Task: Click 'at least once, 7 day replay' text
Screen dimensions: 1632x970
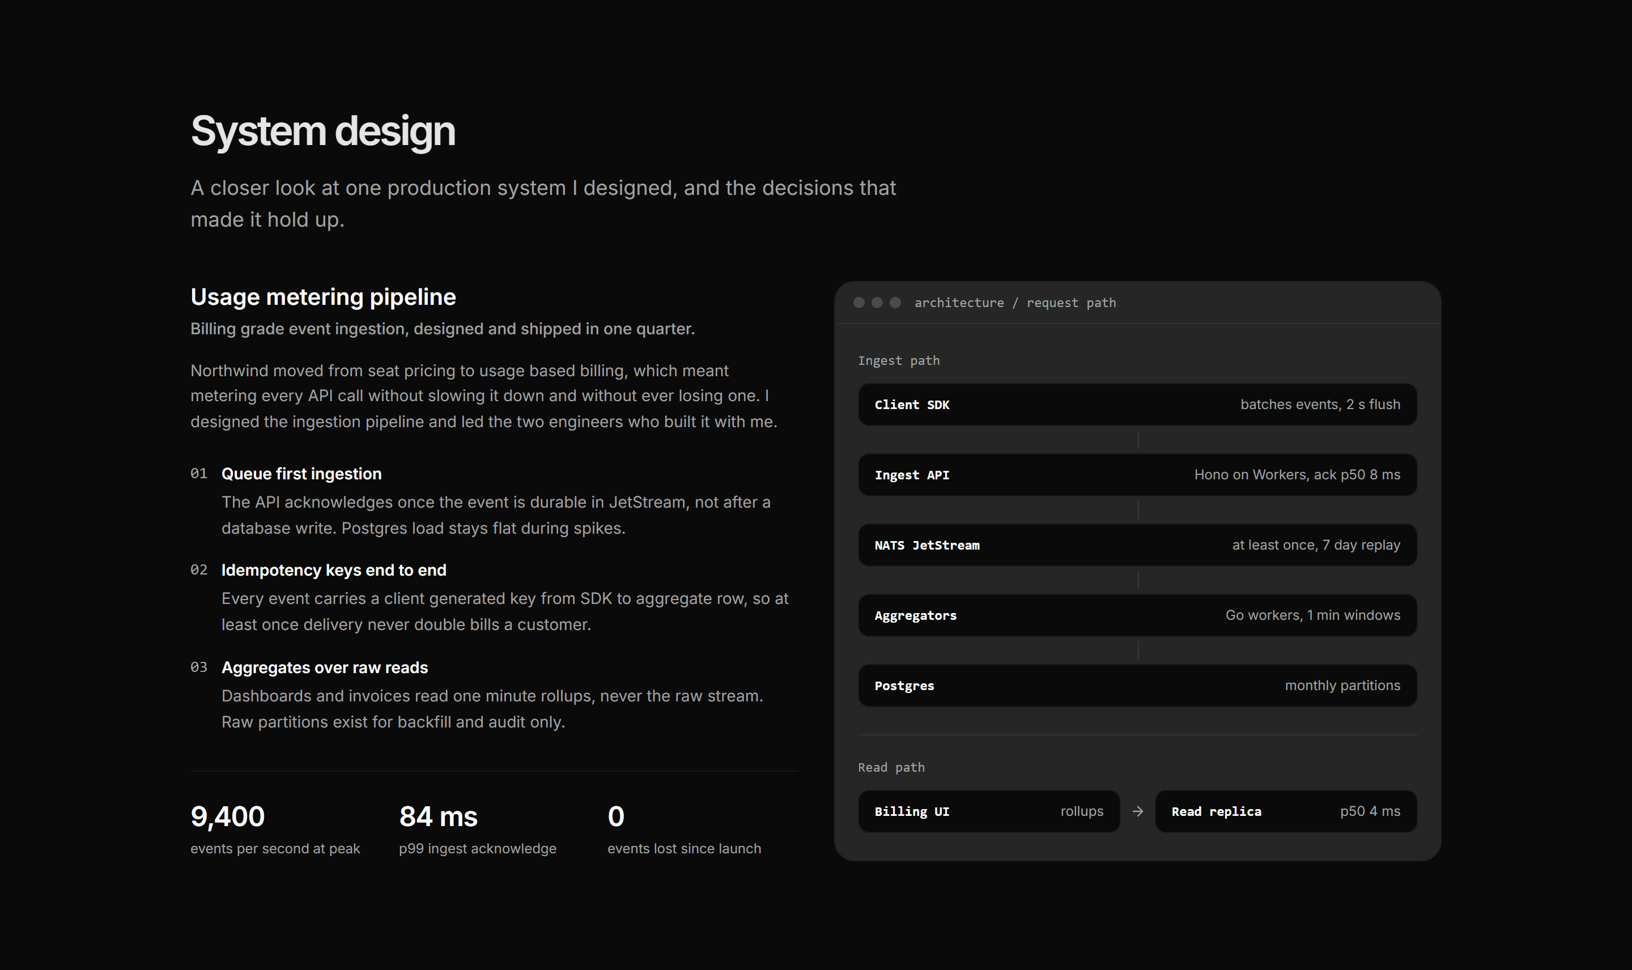Action: tap(1316, 545)
